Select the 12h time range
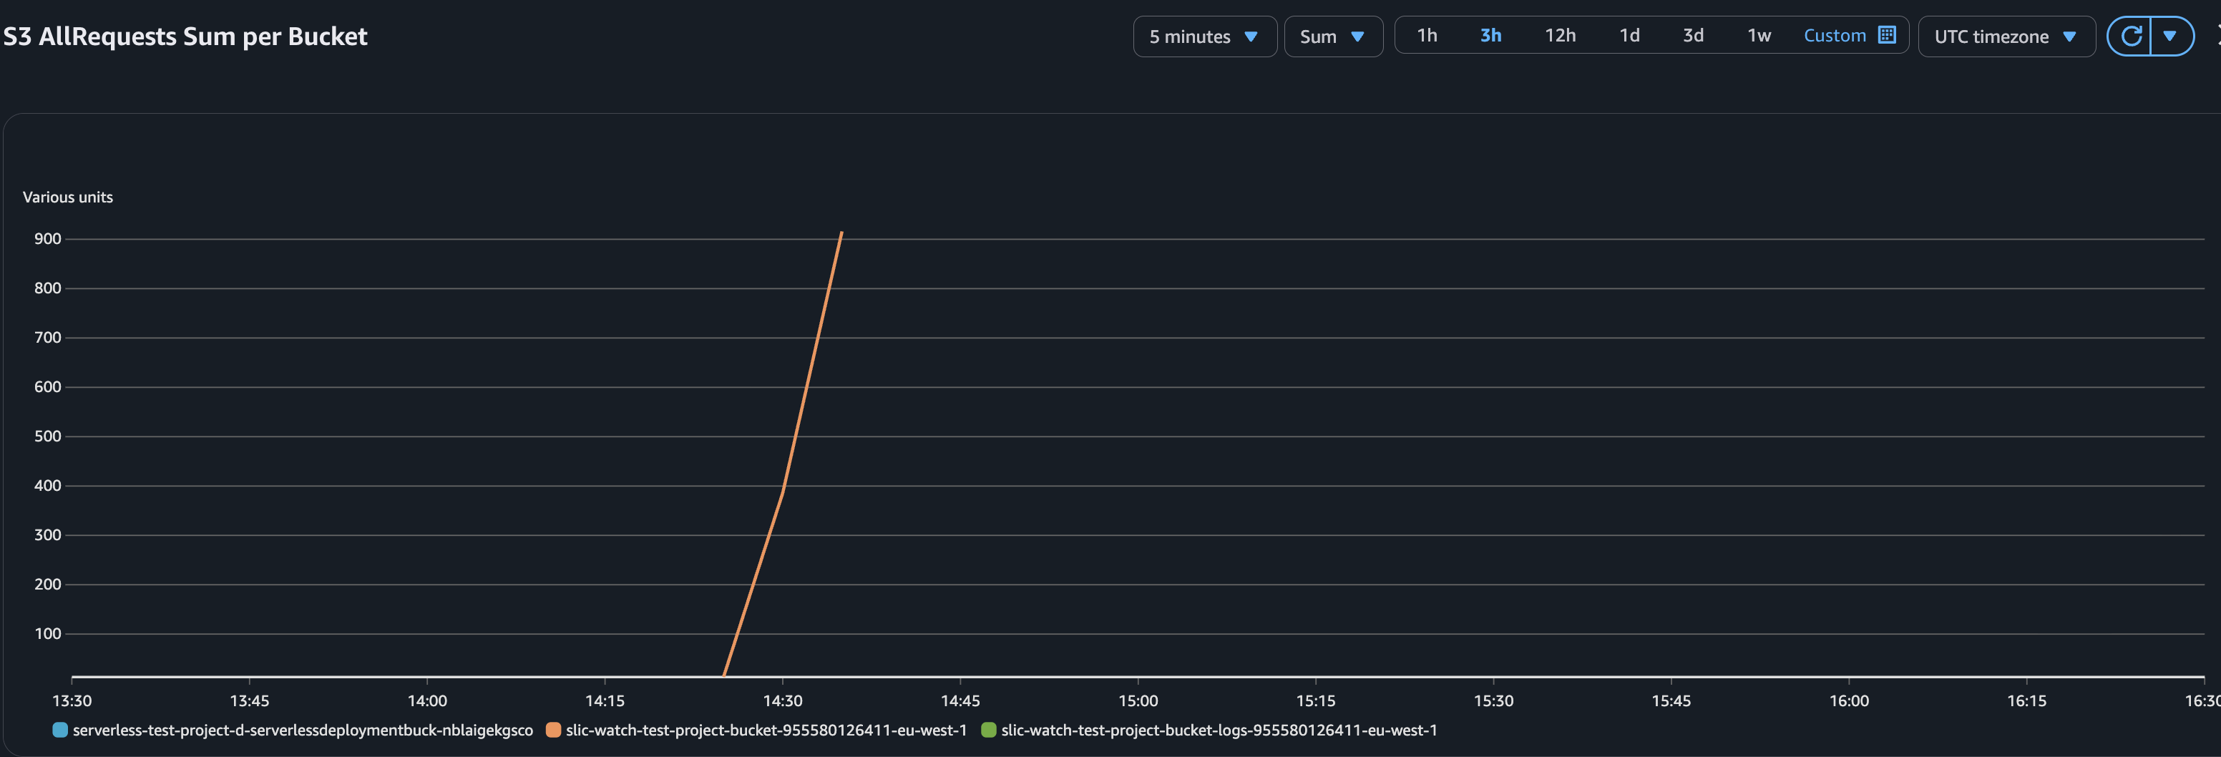The height and width of the screenshot is (757, 2221). 1560,35
